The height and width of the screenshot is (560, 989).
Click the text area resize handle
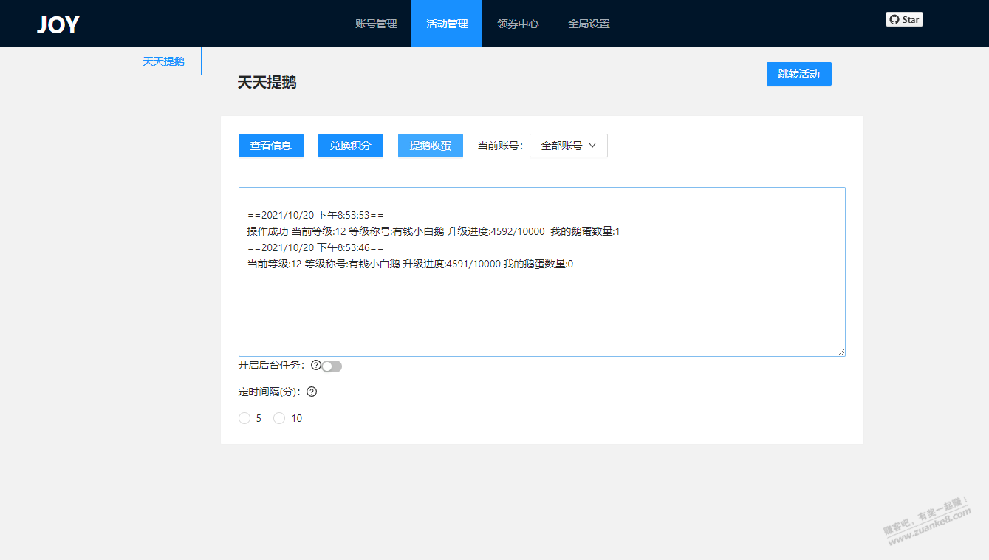tap(841, 352)
